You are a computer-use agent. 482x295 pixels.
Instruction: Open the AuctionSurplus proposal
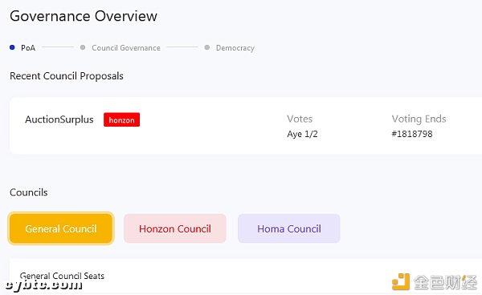click(x=59, y=119)
